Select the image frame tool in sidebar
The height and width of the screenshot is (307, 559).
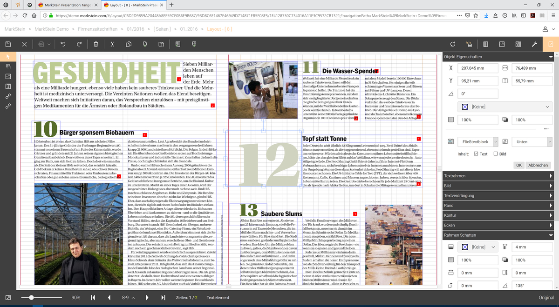[8, 76]
